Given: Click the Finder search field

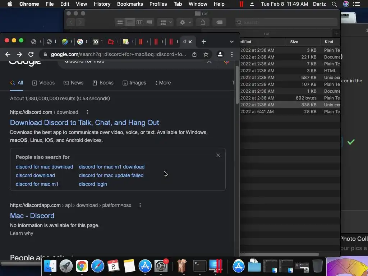Looking at the screenshot, I should (286, 22).
